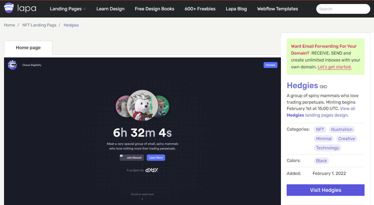The height and width of the screenshot is (205, 374).
Task: Click the Join Discord button
Action: click(x=132, y=157)
